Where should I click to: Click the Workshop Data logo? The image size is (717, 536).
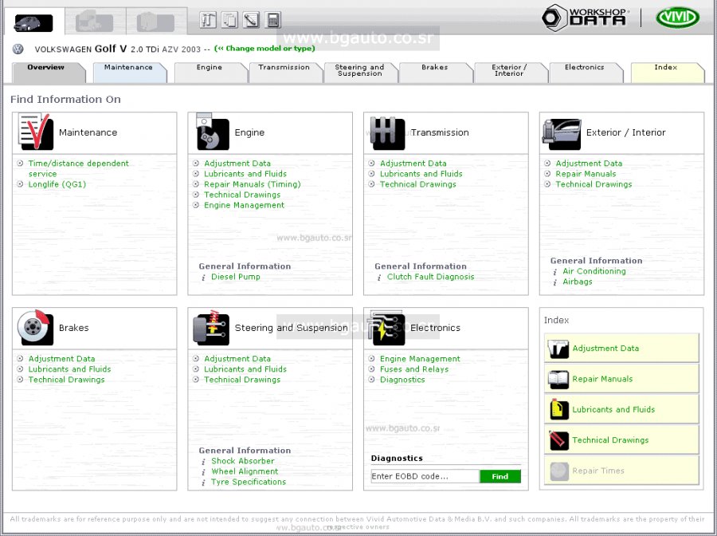coord(585,18)
